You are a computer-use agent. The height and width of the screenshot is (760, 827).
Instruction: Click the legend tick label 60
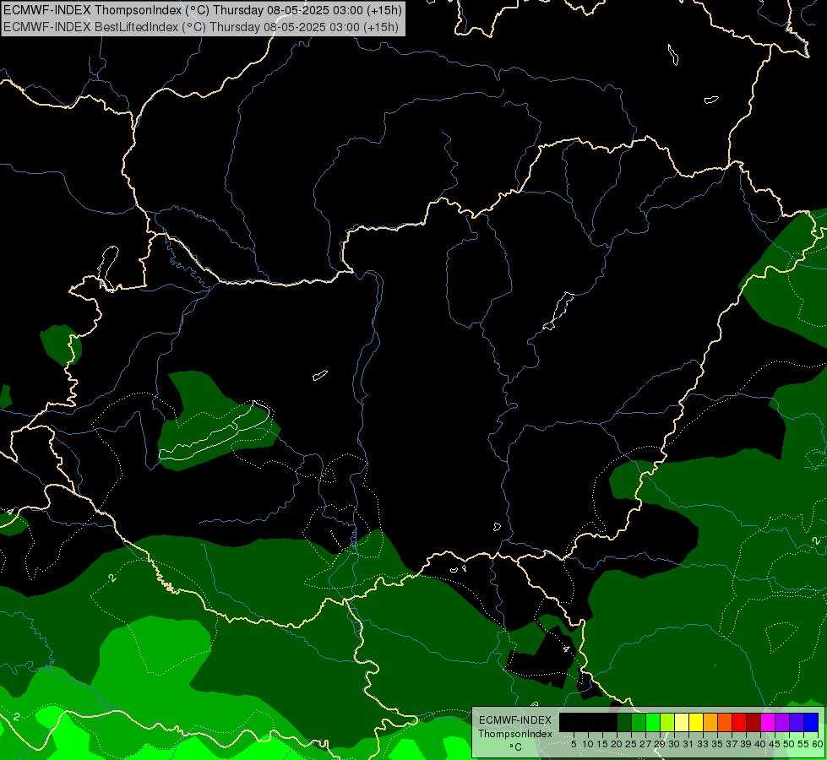[x=818, y=744]
